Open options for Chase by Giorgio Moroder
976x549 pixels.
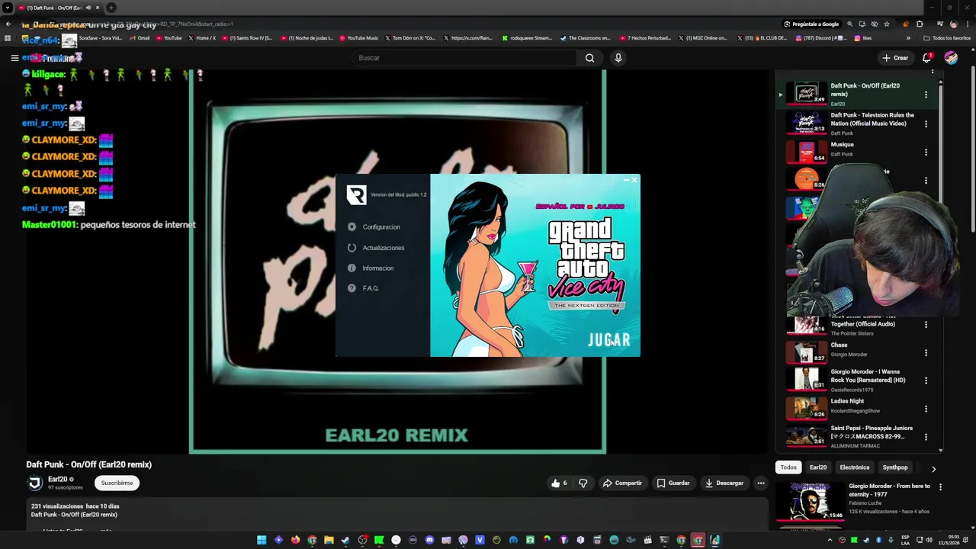coord(926,353)
